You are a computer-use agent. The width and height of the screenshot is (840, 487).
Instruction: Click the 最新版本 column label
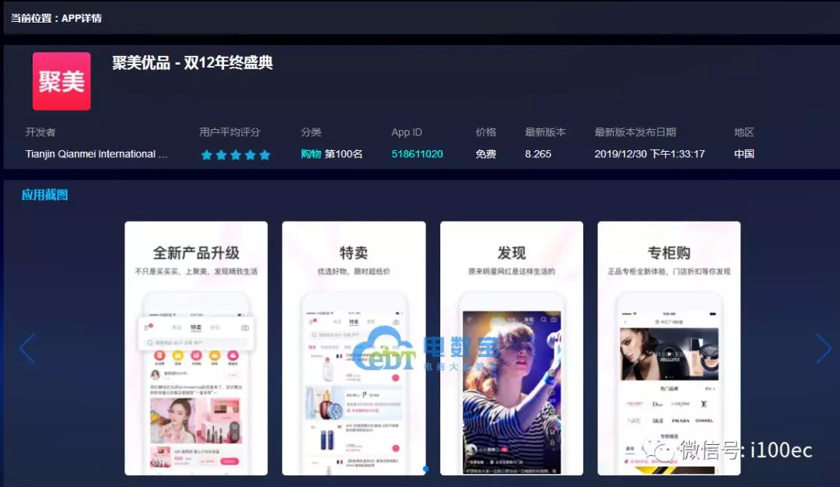545,131
